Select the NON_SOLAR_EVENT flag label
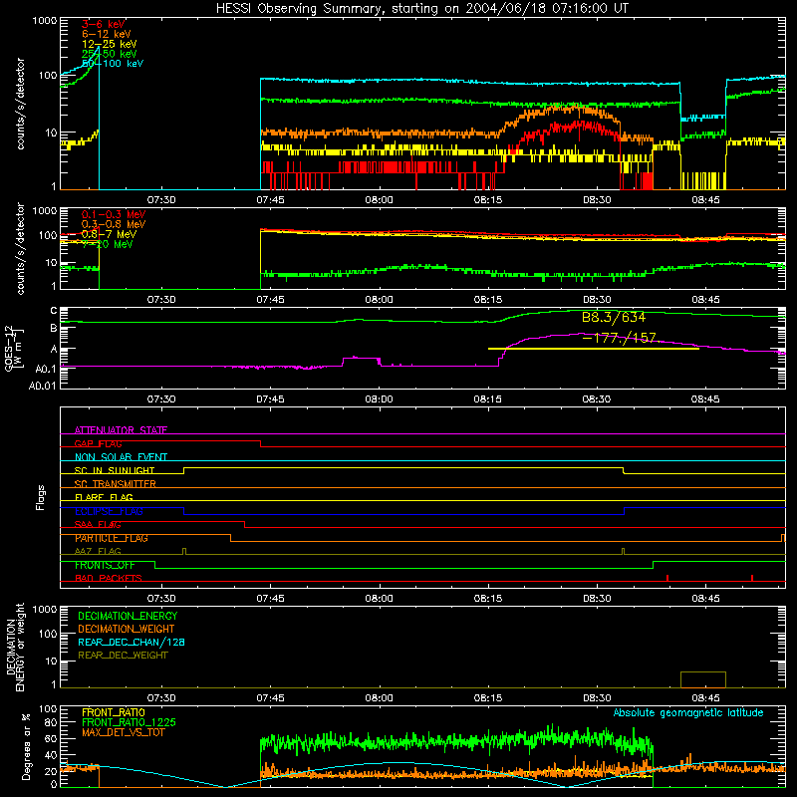Screen dimensions: 797x797 (x=121, y=457)
